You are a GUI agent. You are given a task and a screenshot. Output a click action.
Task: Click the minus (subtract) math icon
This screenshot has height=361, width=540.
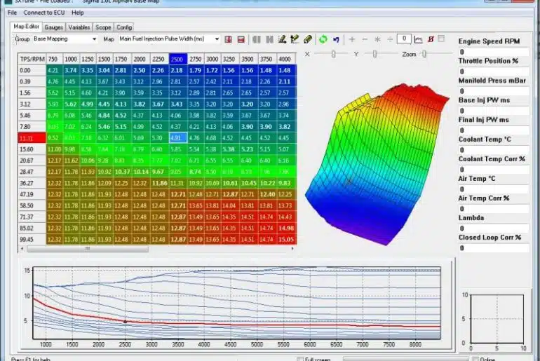point(365,39)
